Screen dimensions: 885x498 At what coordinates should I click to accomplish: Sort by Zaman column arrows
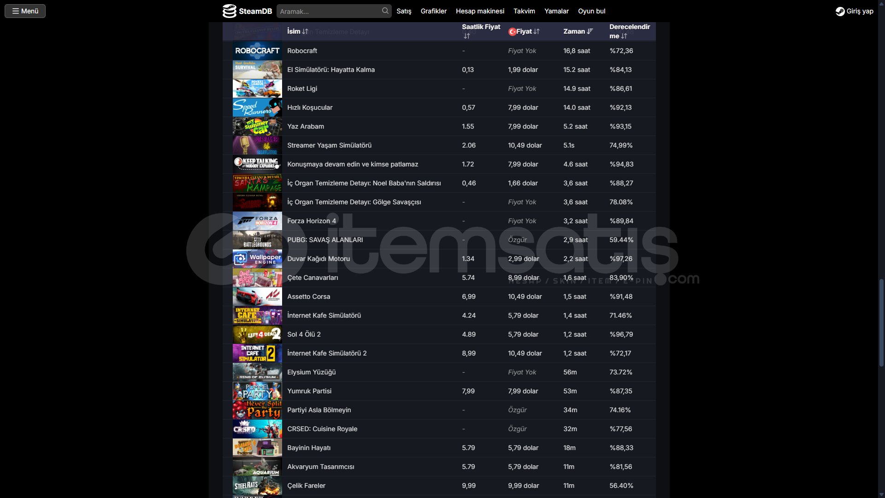click(590, 31)
